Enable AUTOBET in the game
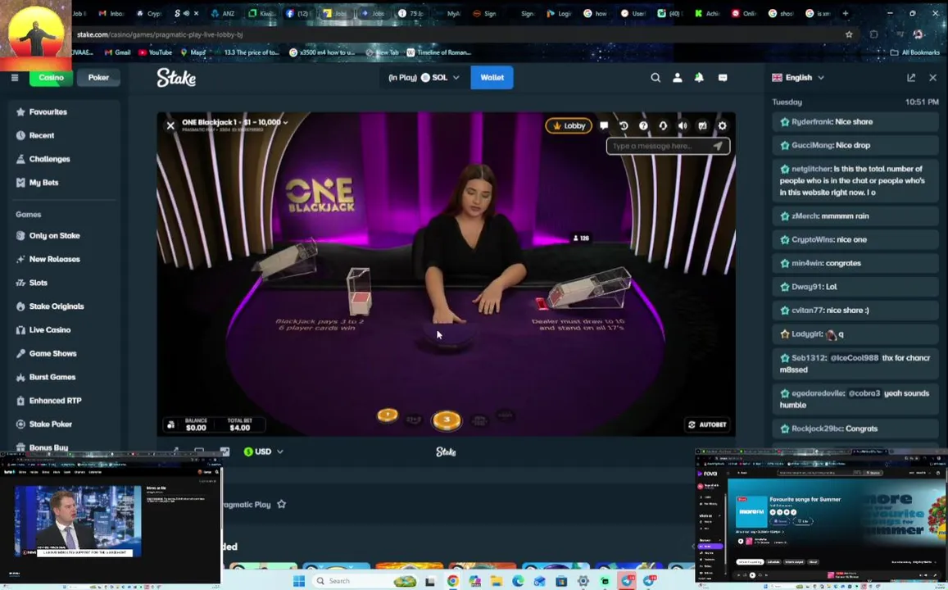Image resolution: width=948 pixels, height=590 pixels. [x=707, y=424]
